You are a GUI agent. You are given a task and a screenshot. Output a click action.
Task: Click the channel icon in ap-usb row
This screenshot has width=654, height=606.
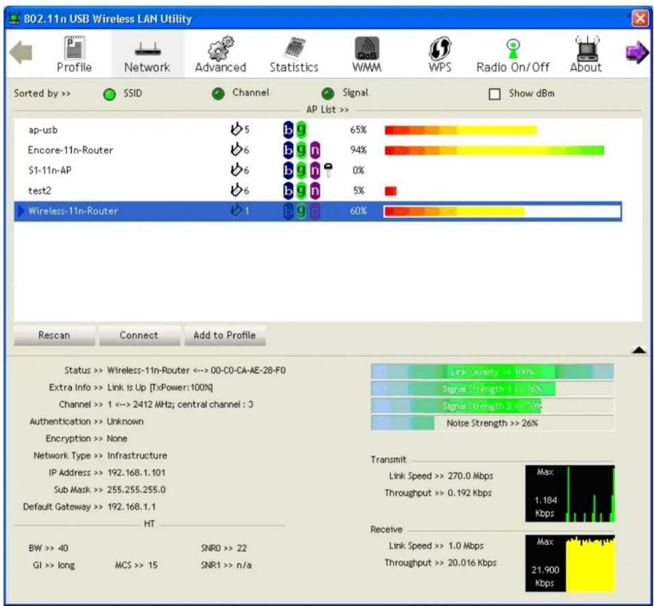tap(237, 129)
